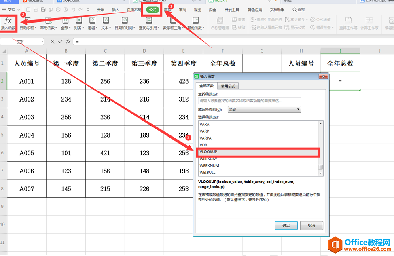The image size is (394, 256).
Task: Click the New document icon
Action: 28,10
